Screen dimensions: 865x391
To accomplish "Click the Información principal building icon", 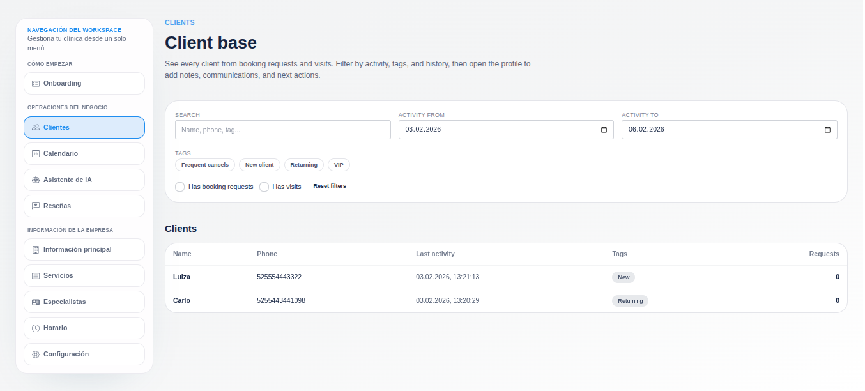I will point(36,250).
